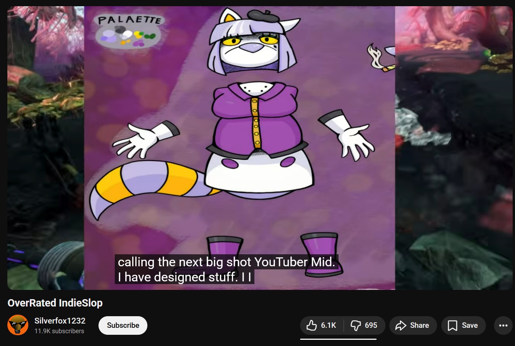
Task: Subscribe to the Silverfox1232 channel
Action: pos(123,325)
